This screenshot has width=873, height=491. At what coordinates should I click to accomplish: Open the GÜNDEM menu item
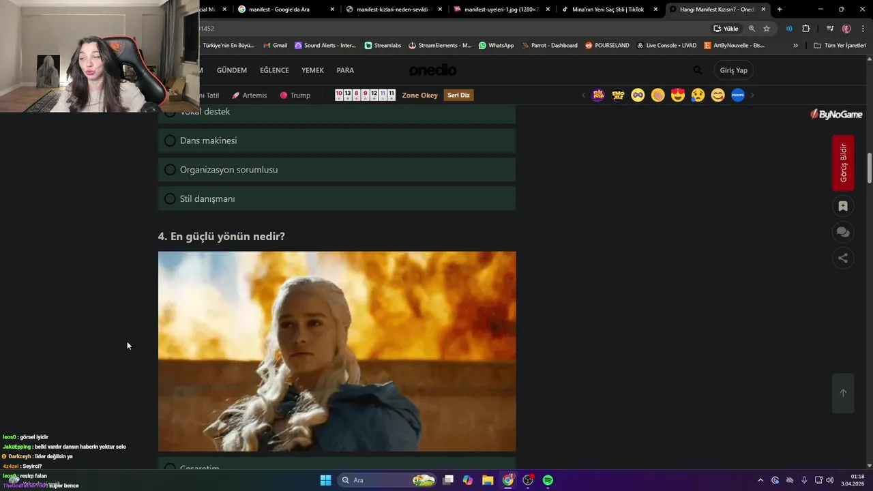point(232,70)
